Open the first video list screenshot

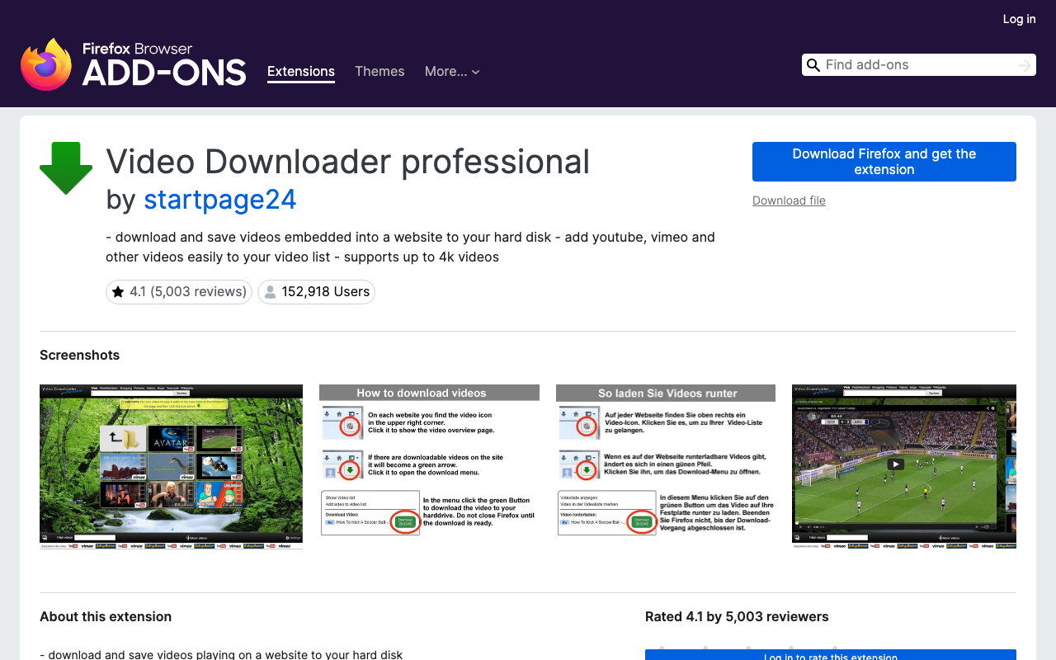coord(171,465)
